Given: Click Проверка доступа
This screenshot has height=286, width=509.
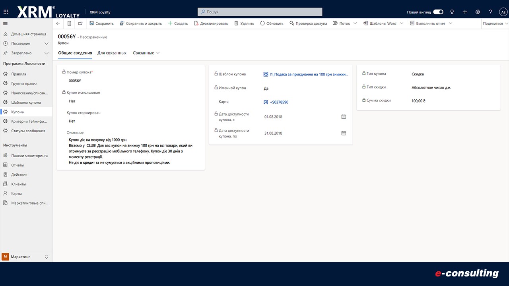Looking at the screenshot, I should point(308,23).
